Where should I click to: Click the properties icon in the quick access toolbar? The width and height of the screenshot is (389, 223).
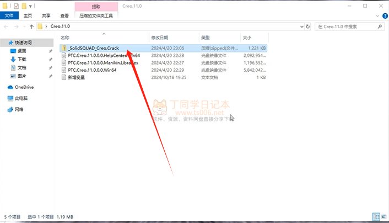16,6
